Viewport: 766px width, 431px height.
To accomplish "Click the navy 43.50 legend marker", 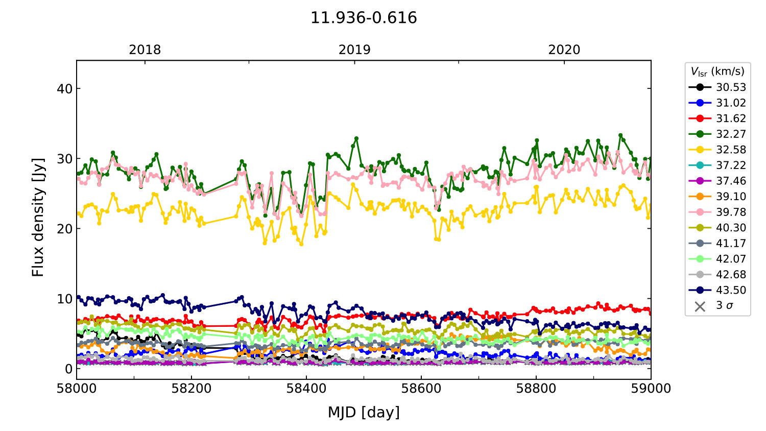I will 700,290.
